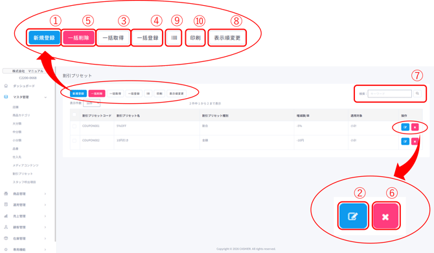Viewport: 434px width, 253px height.
Task: Check the COUPON001 row checkbox
Action: click(x=74, y=126)
